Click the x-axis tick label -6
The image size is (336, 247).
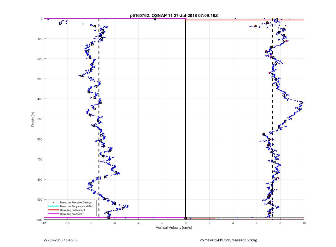click(115, 223)
